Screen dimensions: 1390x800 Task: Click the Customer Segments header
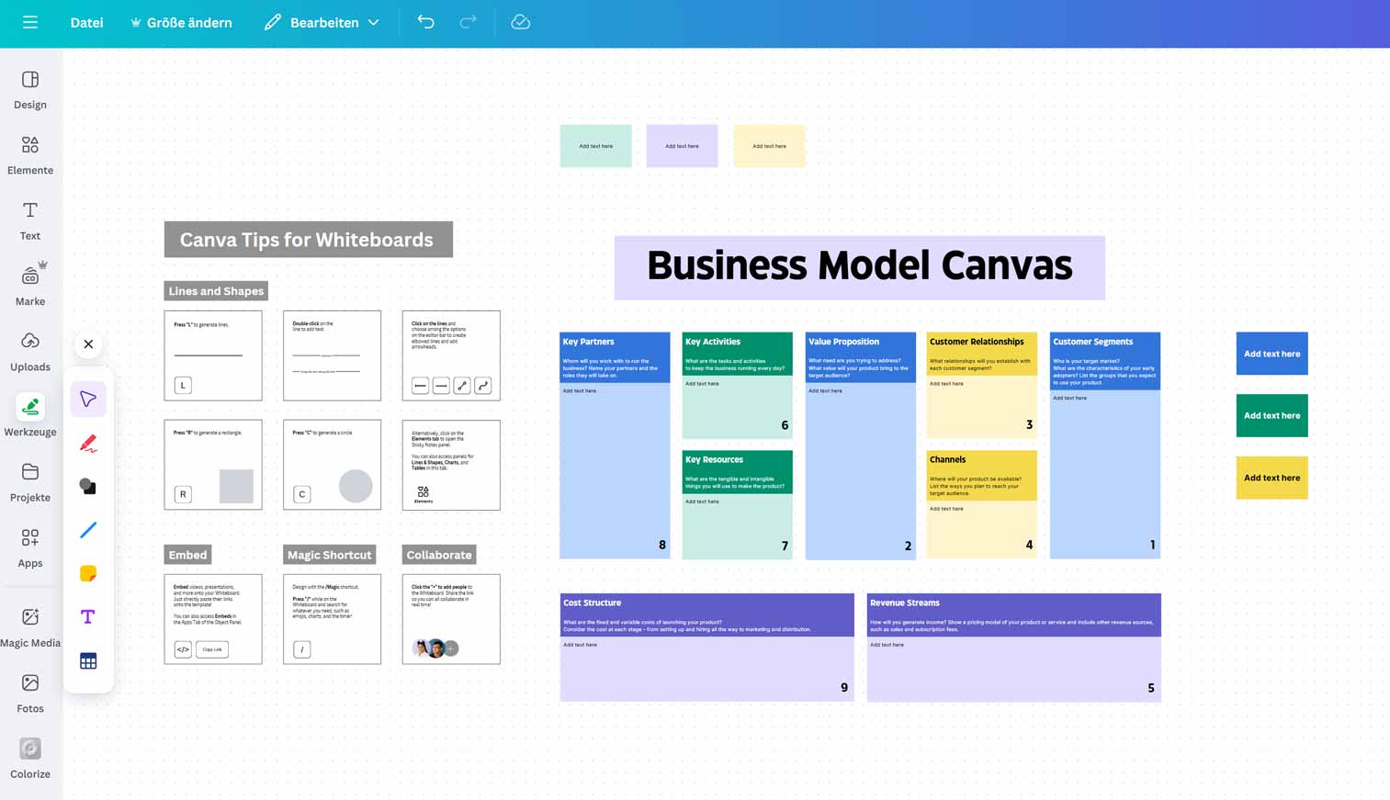pos(1092,342)
